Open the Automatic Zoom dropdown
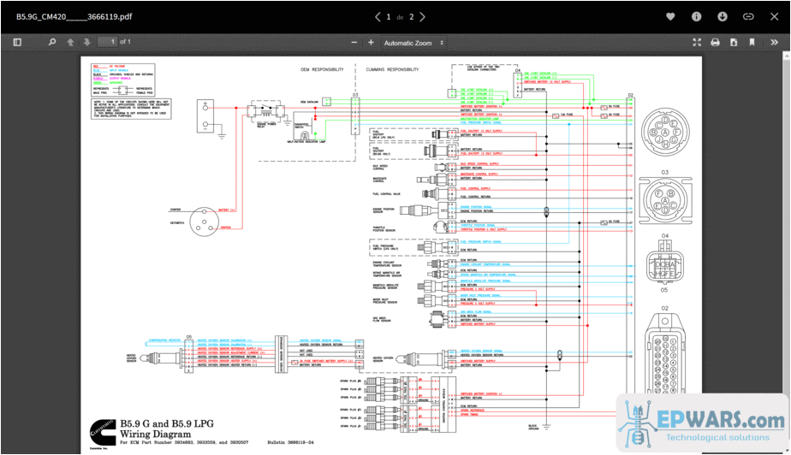791x455 pixels. click(x=414, y=43)
